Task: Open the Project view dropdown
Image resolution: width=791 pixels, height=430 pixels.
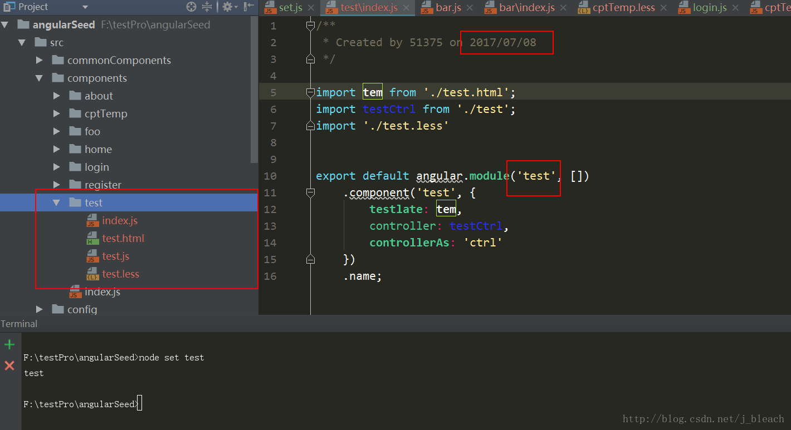Action: tap(85, 7)
